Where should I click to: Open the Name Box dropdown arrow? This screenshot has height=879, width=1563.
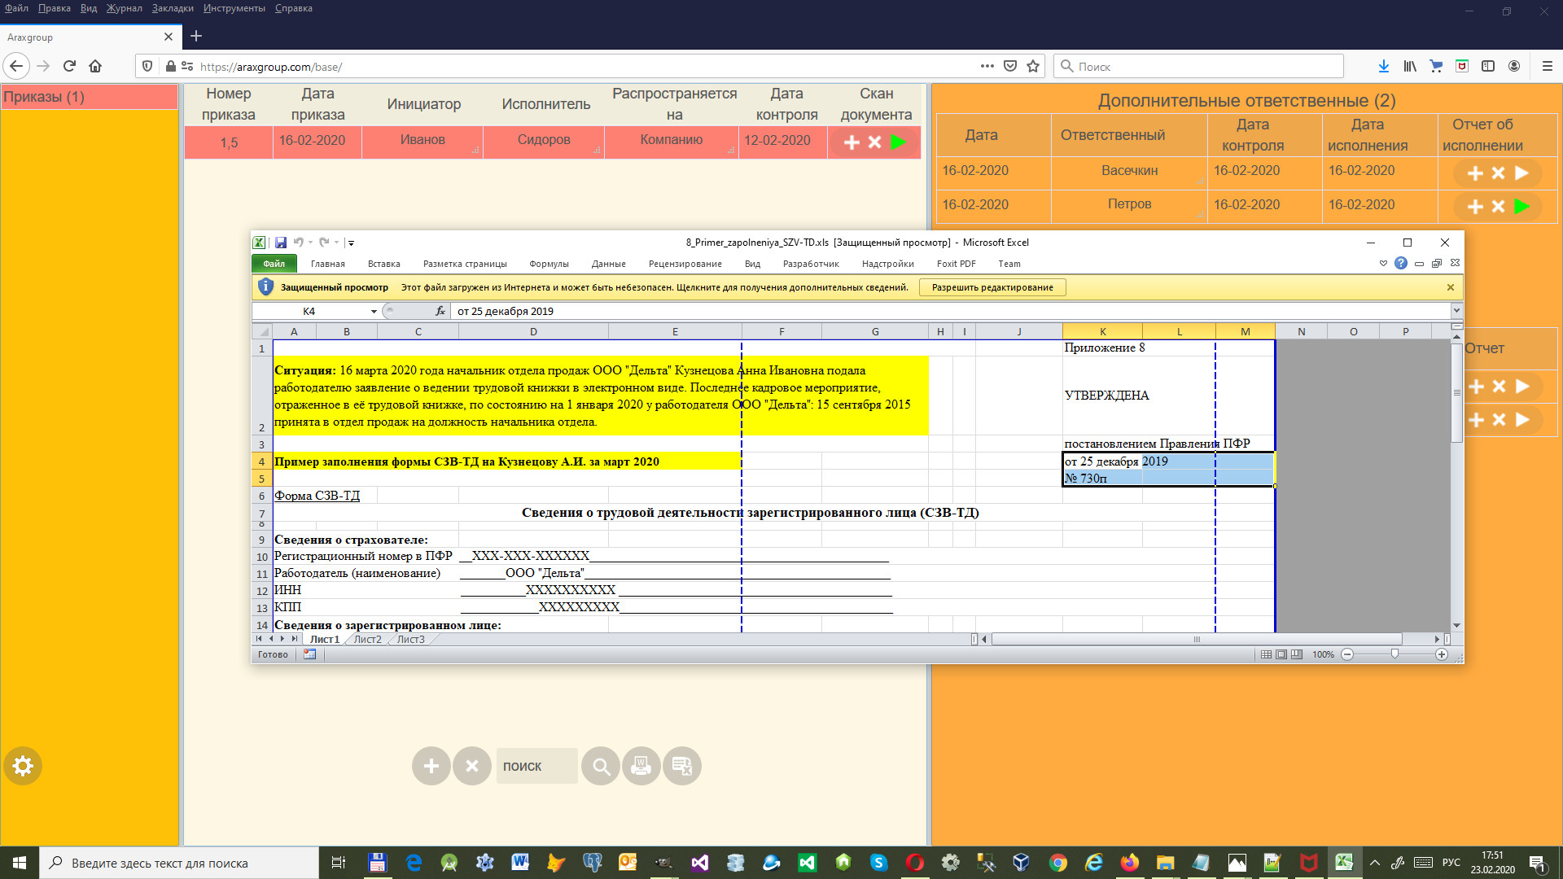(x=374, y=311)
